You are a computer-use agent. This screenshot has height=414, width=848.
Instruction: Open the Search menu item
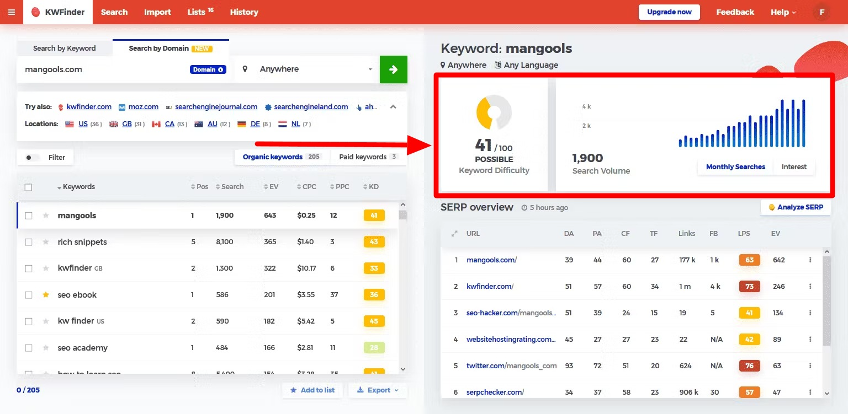click(x=114, y=12)
